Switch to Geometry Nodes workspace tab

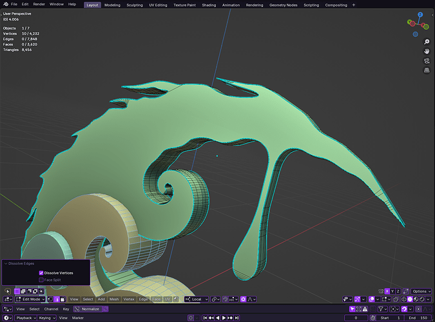(x=284, y=5)
